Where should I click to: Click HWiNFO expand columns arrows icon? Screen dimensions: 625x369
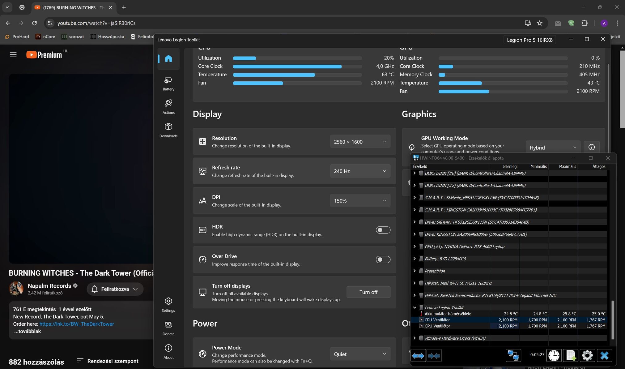(x=418, y=356)
